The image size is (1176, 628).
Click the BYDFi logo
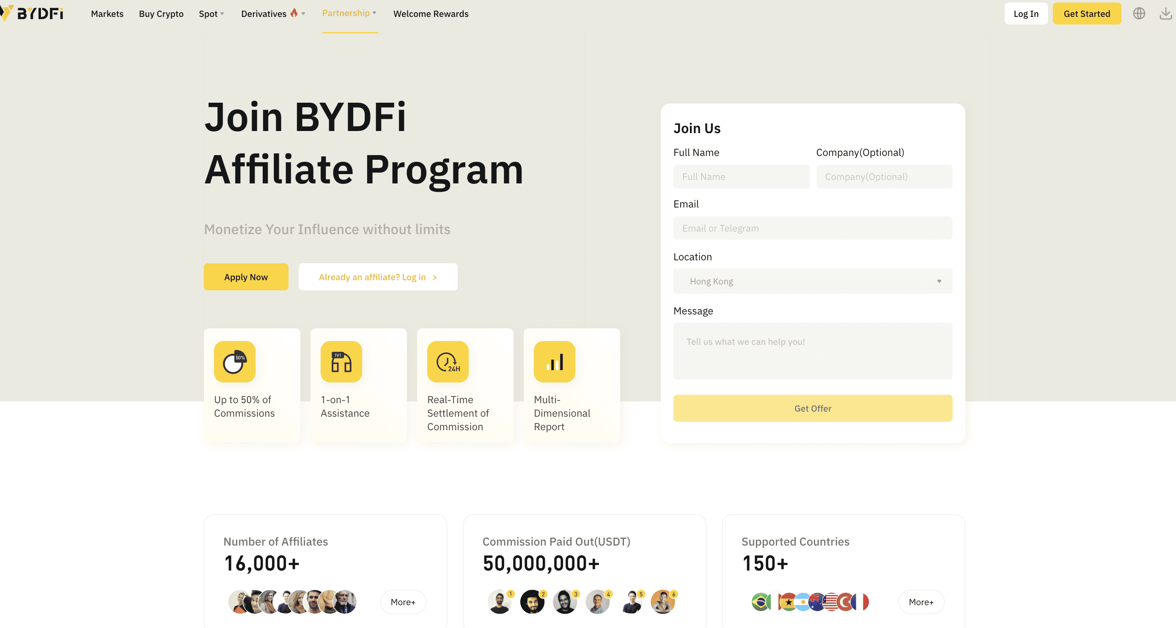[x=33, y=13]
